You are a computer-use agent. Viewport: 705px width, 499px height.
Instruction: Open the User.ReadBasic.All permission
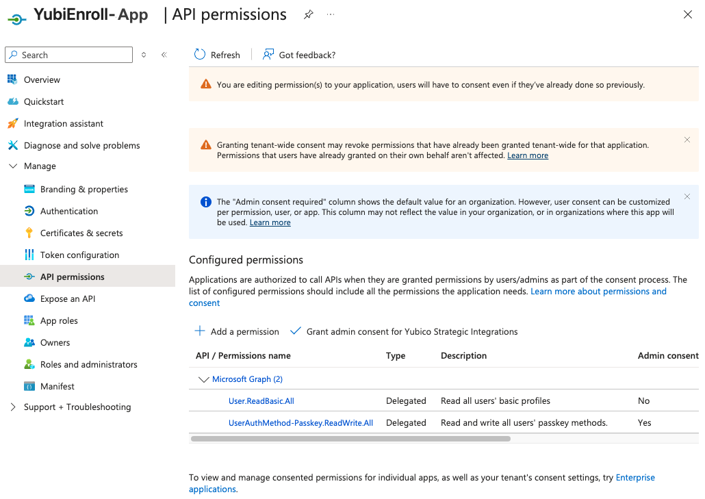(x=261, y=401)
